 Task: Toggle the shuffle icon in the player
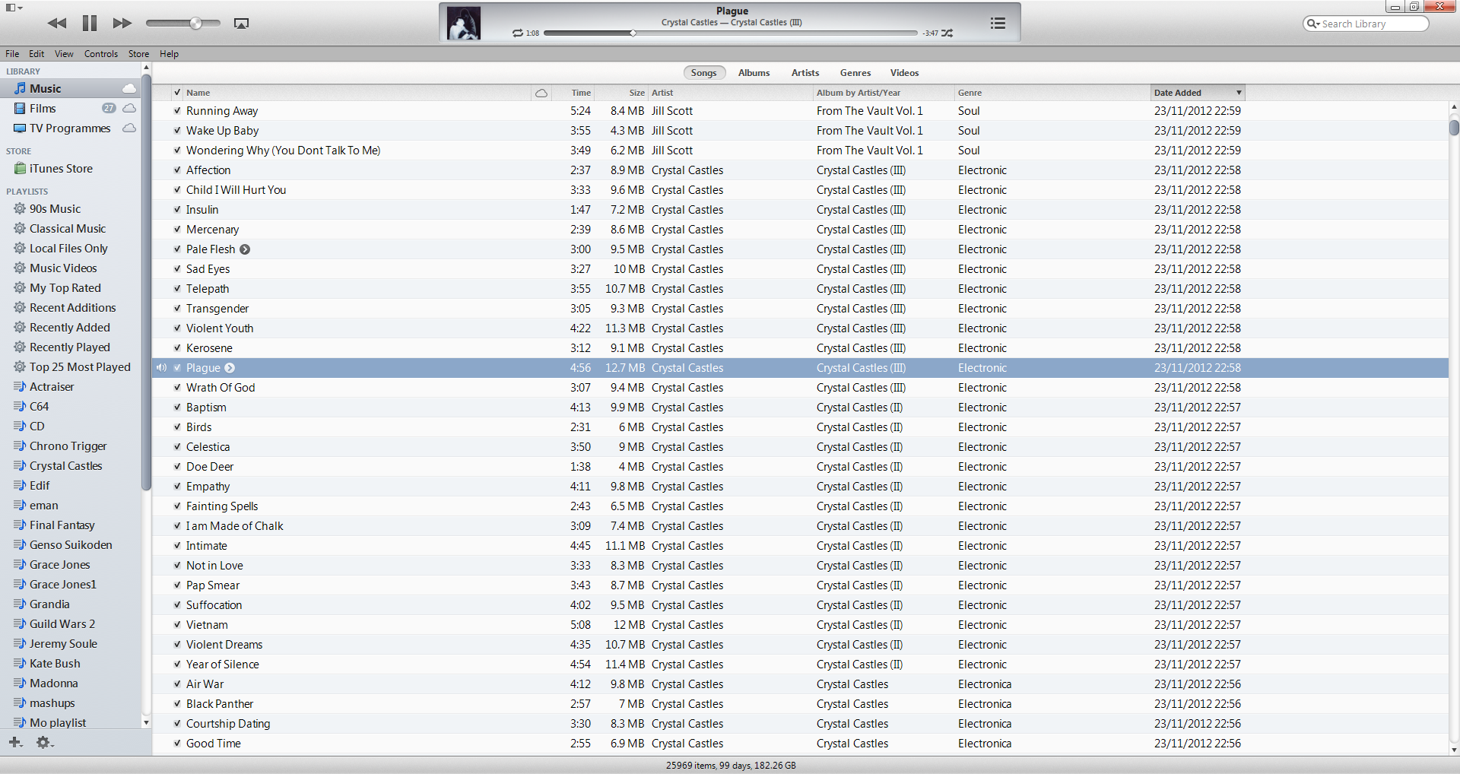point(947,33)
